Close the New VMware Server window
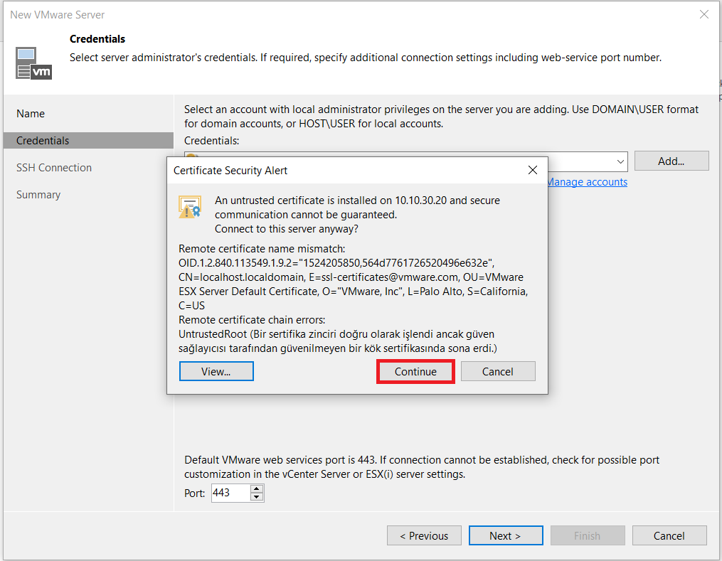722x561 pixels. (x=704, y=14)
